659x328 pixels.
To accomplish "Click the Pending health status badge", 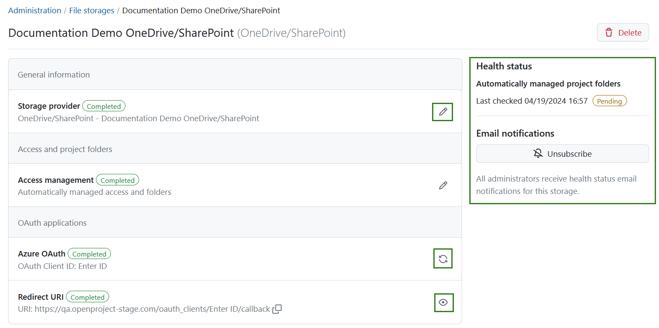I will point(609,101).
